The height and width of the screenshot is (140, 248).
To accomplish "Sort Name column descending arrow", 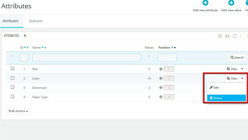I will pyautogui.click(x=42, y=47).
